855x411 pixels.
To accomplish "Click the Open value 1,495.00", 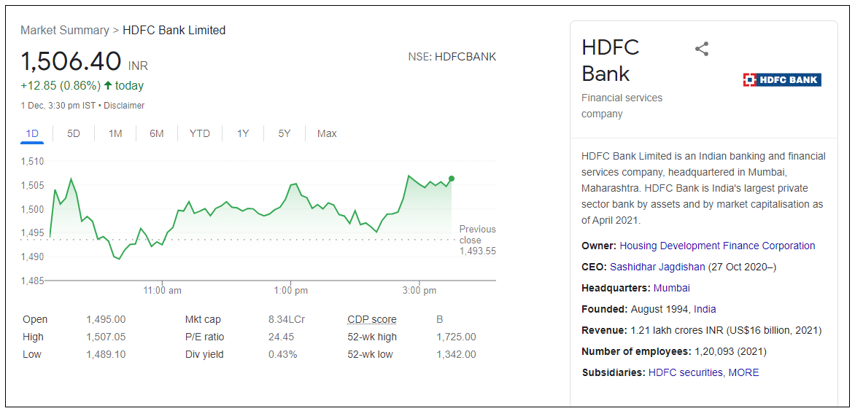I will (x=106, y=320).
